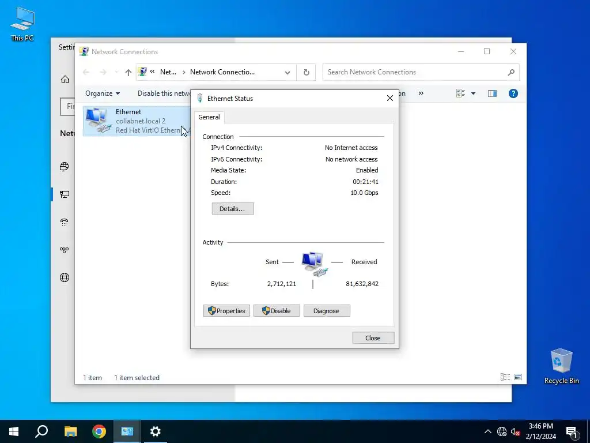
Task: Click the Forward navigation arrow
Action: point(104,72)
